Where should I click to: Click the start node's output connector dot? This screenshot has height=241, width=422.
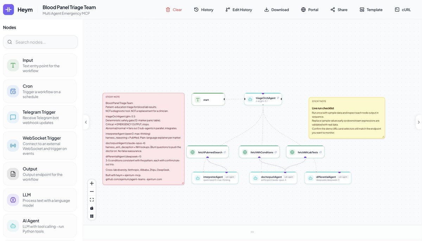coord(224,99)
